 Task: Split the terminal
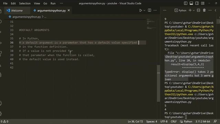[x=198, y=10]
